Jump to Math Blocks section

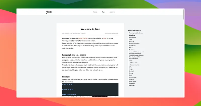tap(132, 46)
